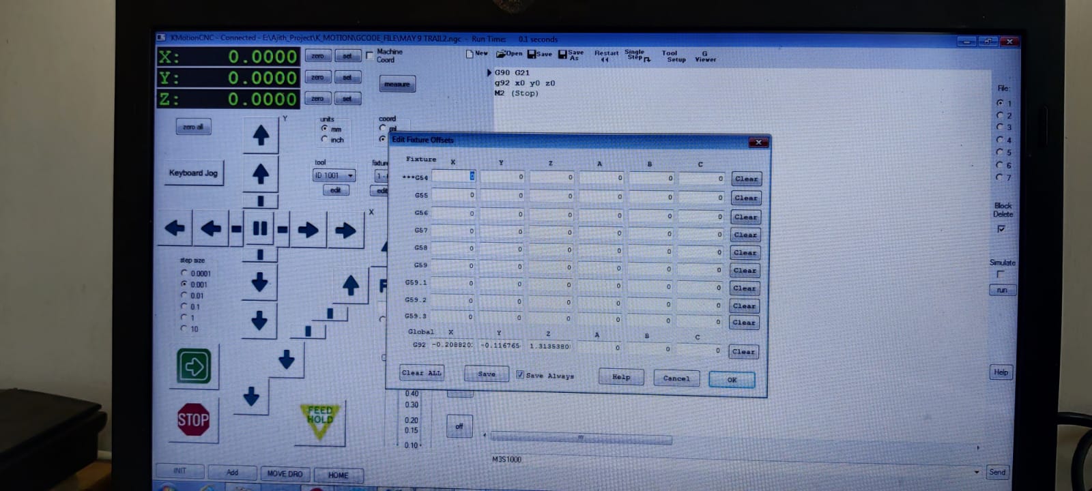This screenshot has width=1092, height=491.
Task: Click the Restart toolbar icon
Action: pyautogui.click(x=605, y=56)
